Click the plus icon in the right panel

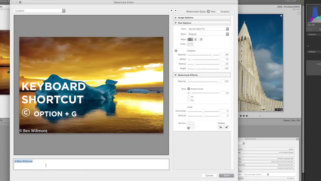click(x=308, y=46)
